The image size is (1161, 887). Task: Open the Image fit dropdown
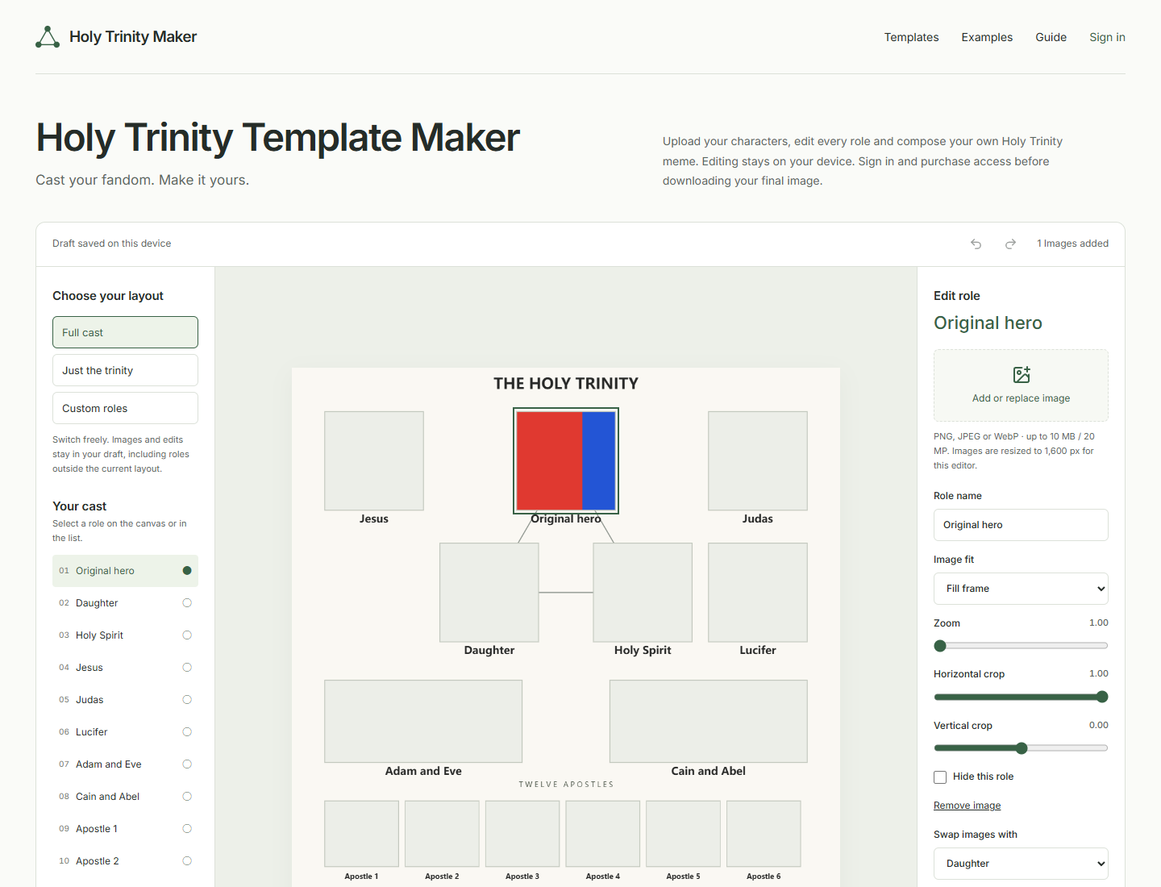(x=1021, y=589)
